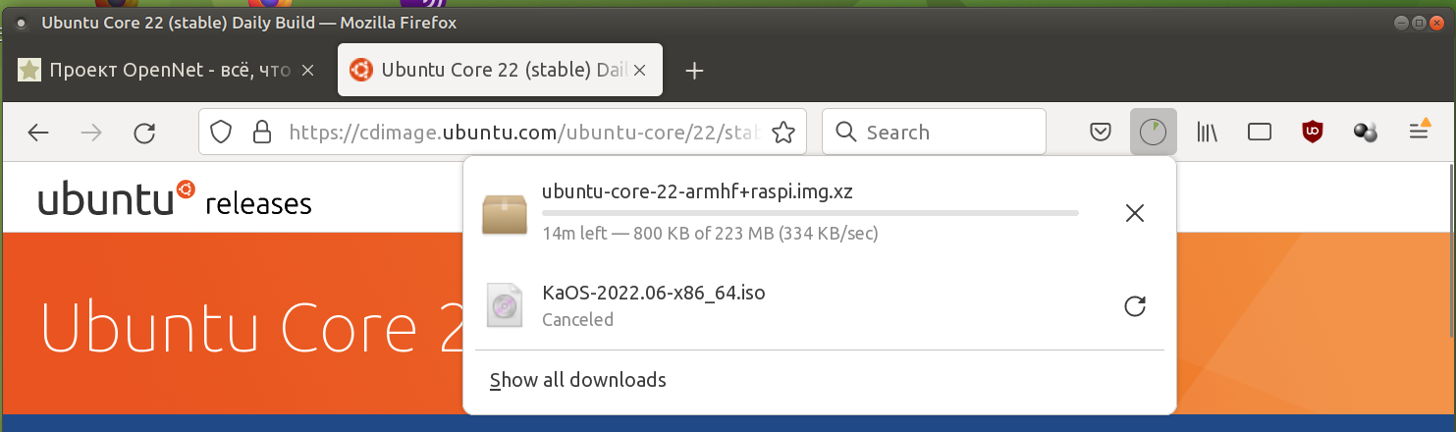Click the sidebar view icon
Viewport: 1456px width, 432px height.
(x=1260, y=133)
